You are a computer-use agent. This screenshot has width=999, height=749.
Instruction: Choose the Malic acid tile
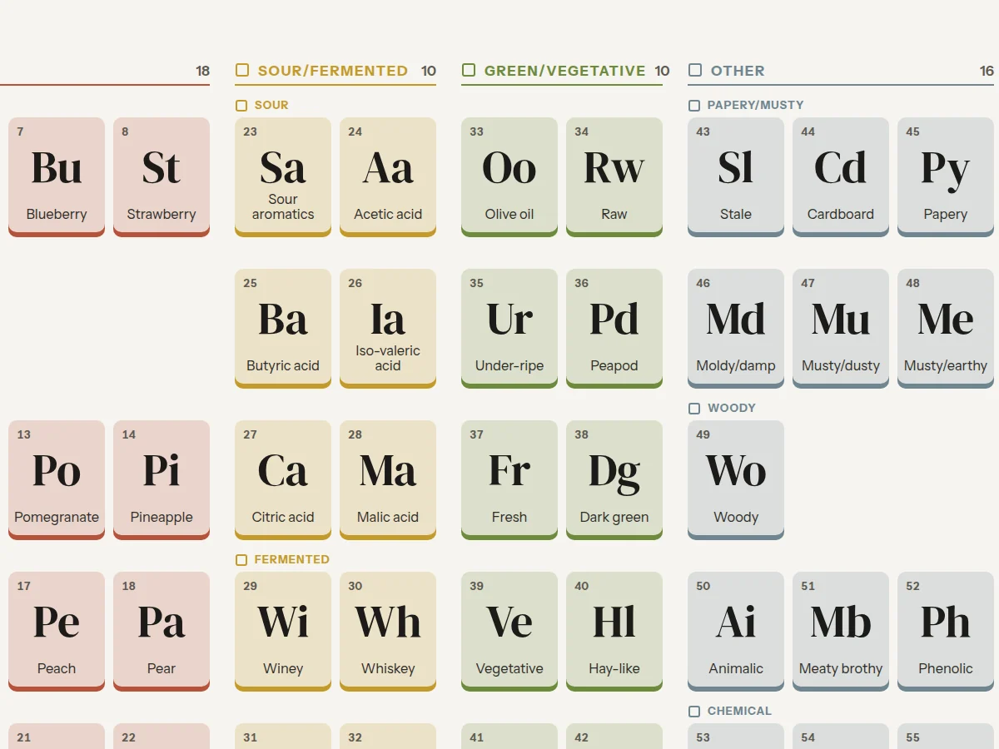click(x=388, y=480)
